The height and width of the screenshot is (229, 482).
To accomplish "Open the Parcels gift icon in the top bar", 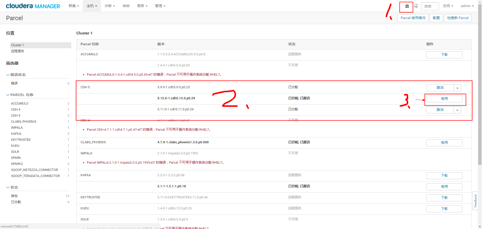I will click(x=406, y=7).
